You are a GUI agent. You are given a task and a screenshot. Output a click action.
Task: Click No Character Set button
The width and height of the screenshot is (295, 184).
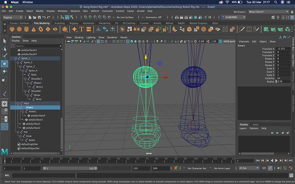tap(197, 168)
